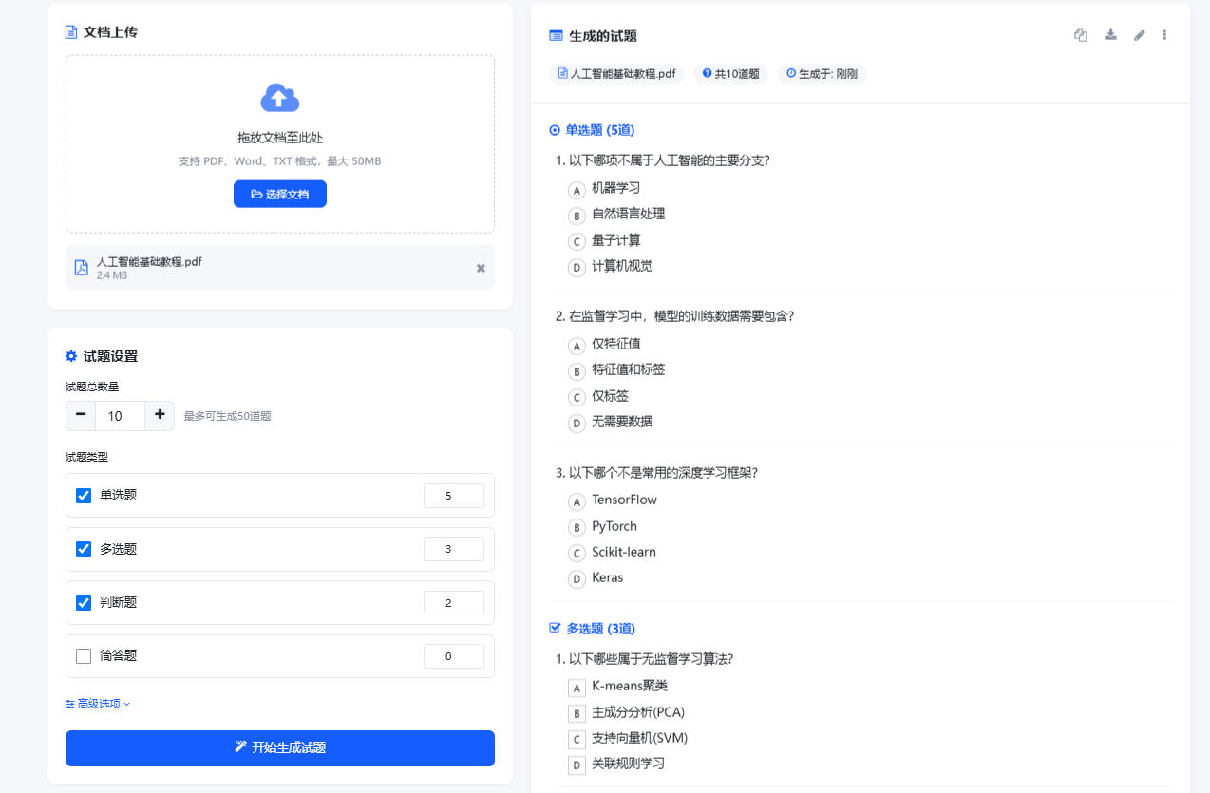Check option A K-means聚类
Viewport: 1210px width, 793px height.
576,687
